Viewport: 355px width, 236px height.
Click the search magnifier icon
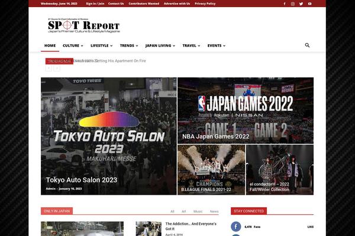[307, 45]
